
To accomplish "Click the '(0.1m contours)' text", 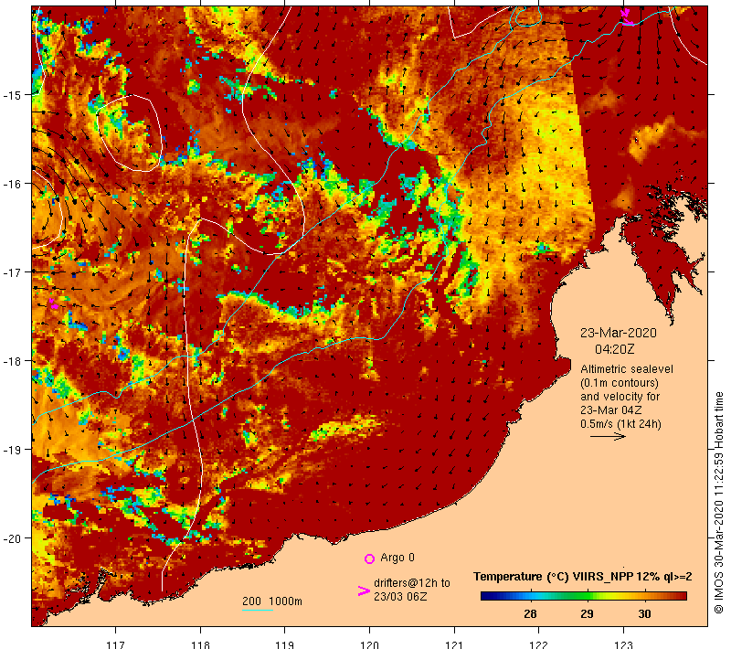I will tap(620, 383).
